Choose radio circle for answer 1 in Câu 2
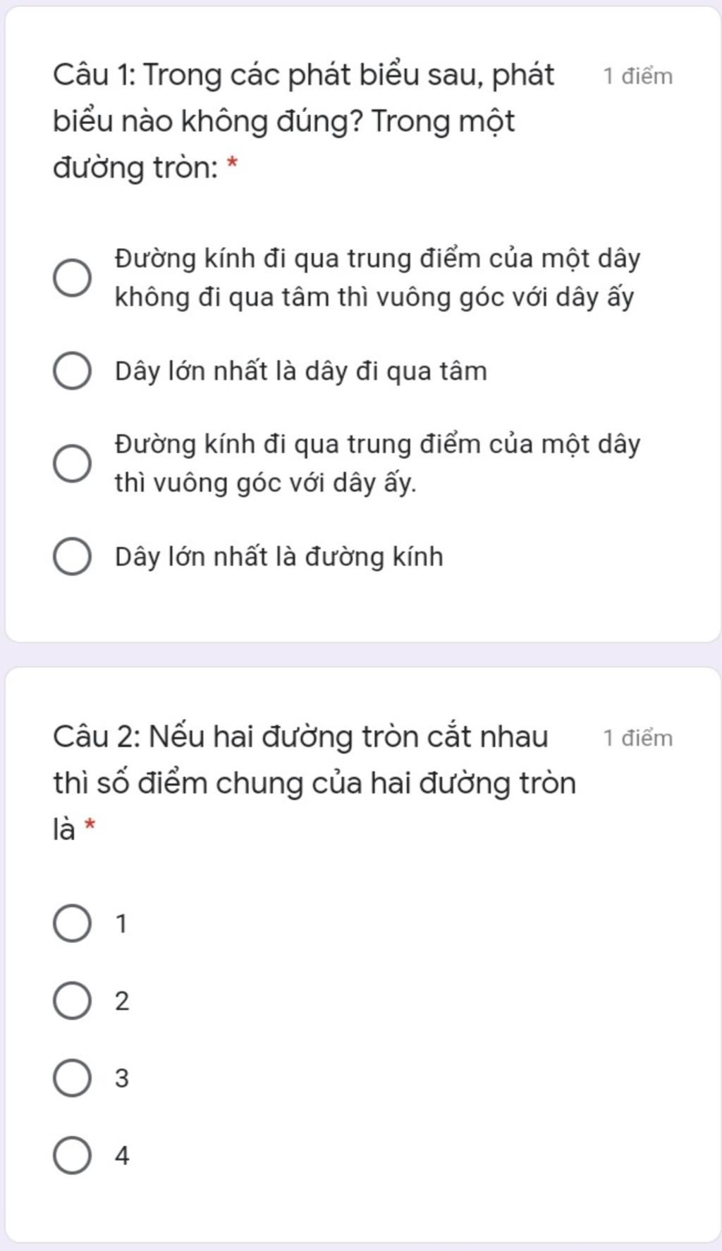Image resolution: width=722 pixels, height=1251 pixels. tap(72, 923)
